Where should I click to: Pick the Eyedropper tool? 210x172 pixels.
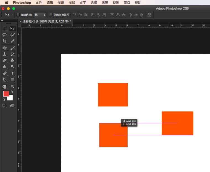click(12, 41)
